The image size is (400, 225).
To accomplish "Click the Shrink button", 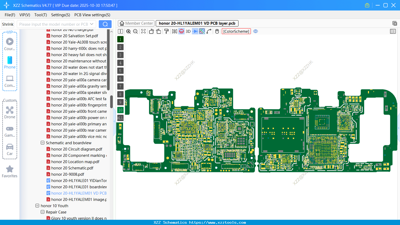I will click(8, 24).
